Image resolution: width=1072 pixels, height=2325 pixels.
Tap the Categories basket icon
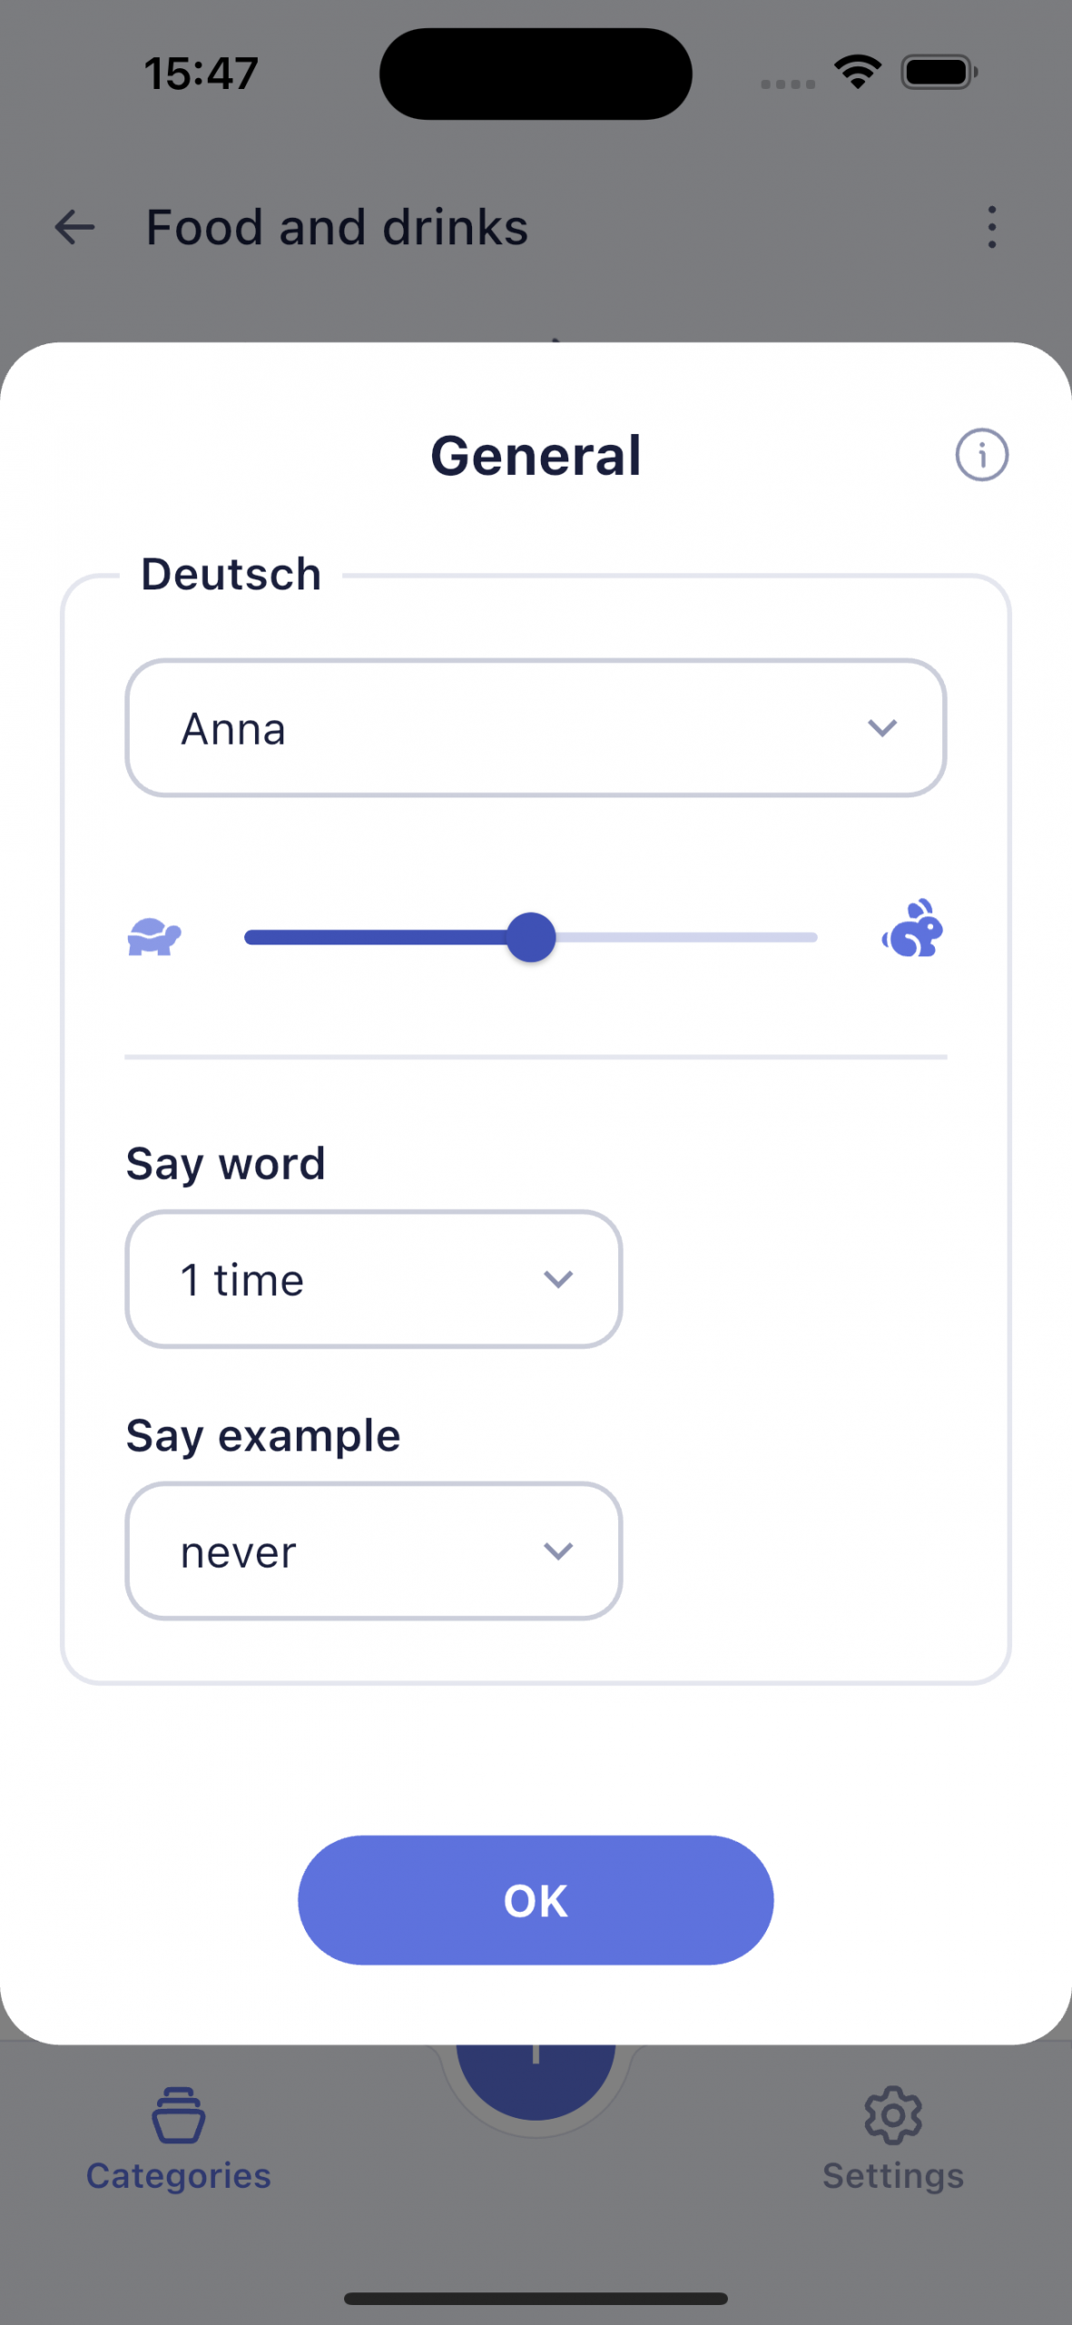pos(179,2114)
